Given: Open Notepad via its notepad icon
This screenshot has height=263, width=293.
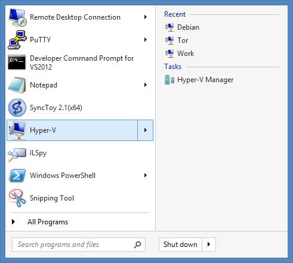Looking at the screenshot, I should pos(17,85).
